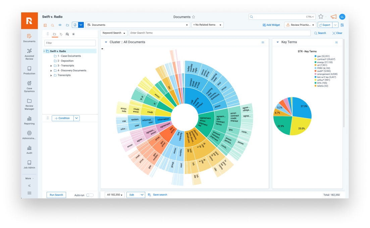The width and height of the screenshot is (370, 228).
Task: Collapse sidebar with the double chevron icon
Action: coord(30,185)
